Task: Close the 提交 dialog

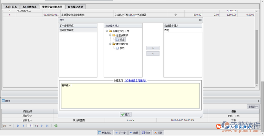Action: click(x=200, y=20)
